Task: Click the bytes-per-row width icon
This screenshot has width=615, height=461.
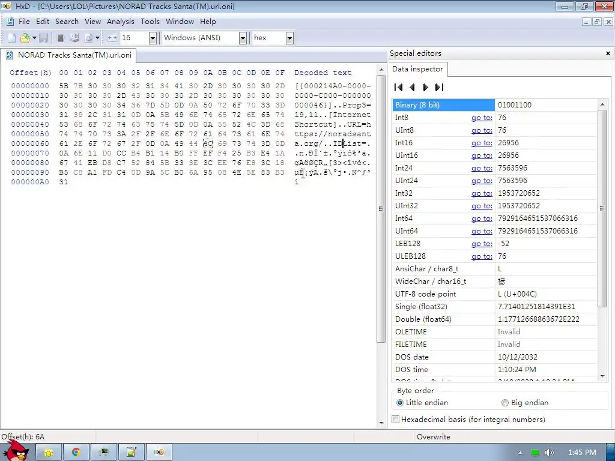Action: point(112,38)
